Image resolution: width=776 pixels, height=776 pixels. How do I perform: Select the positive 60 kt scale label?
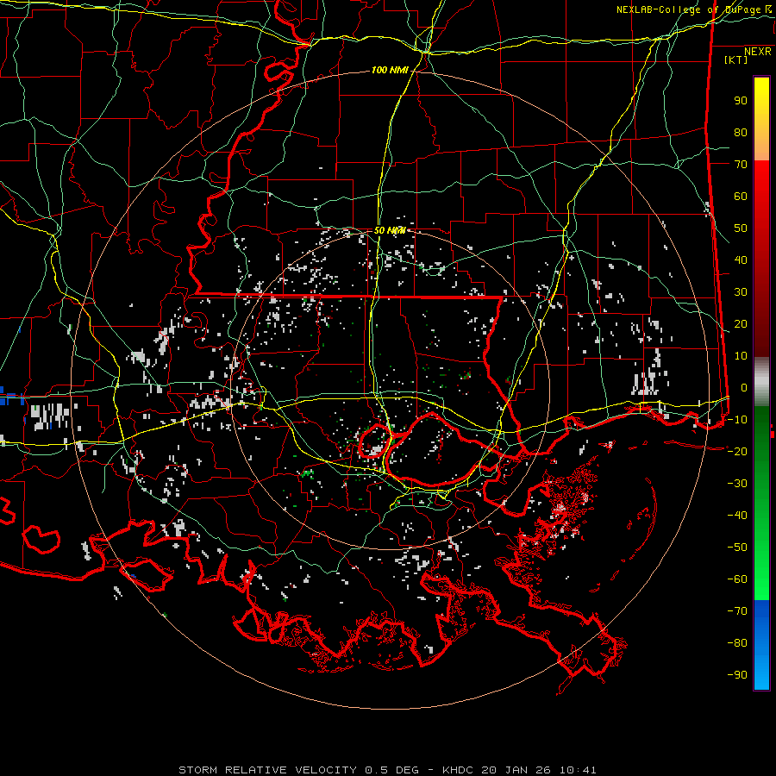tap(741, 196)
